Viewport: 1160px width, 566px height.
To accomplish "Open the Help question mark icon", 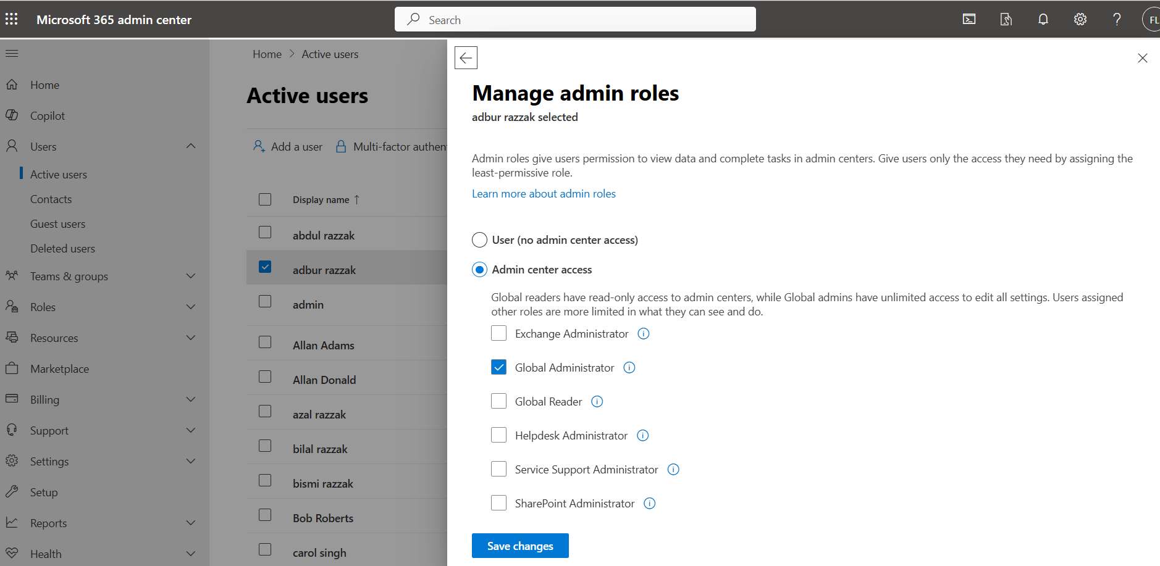I will click(x=1117, y=19).
